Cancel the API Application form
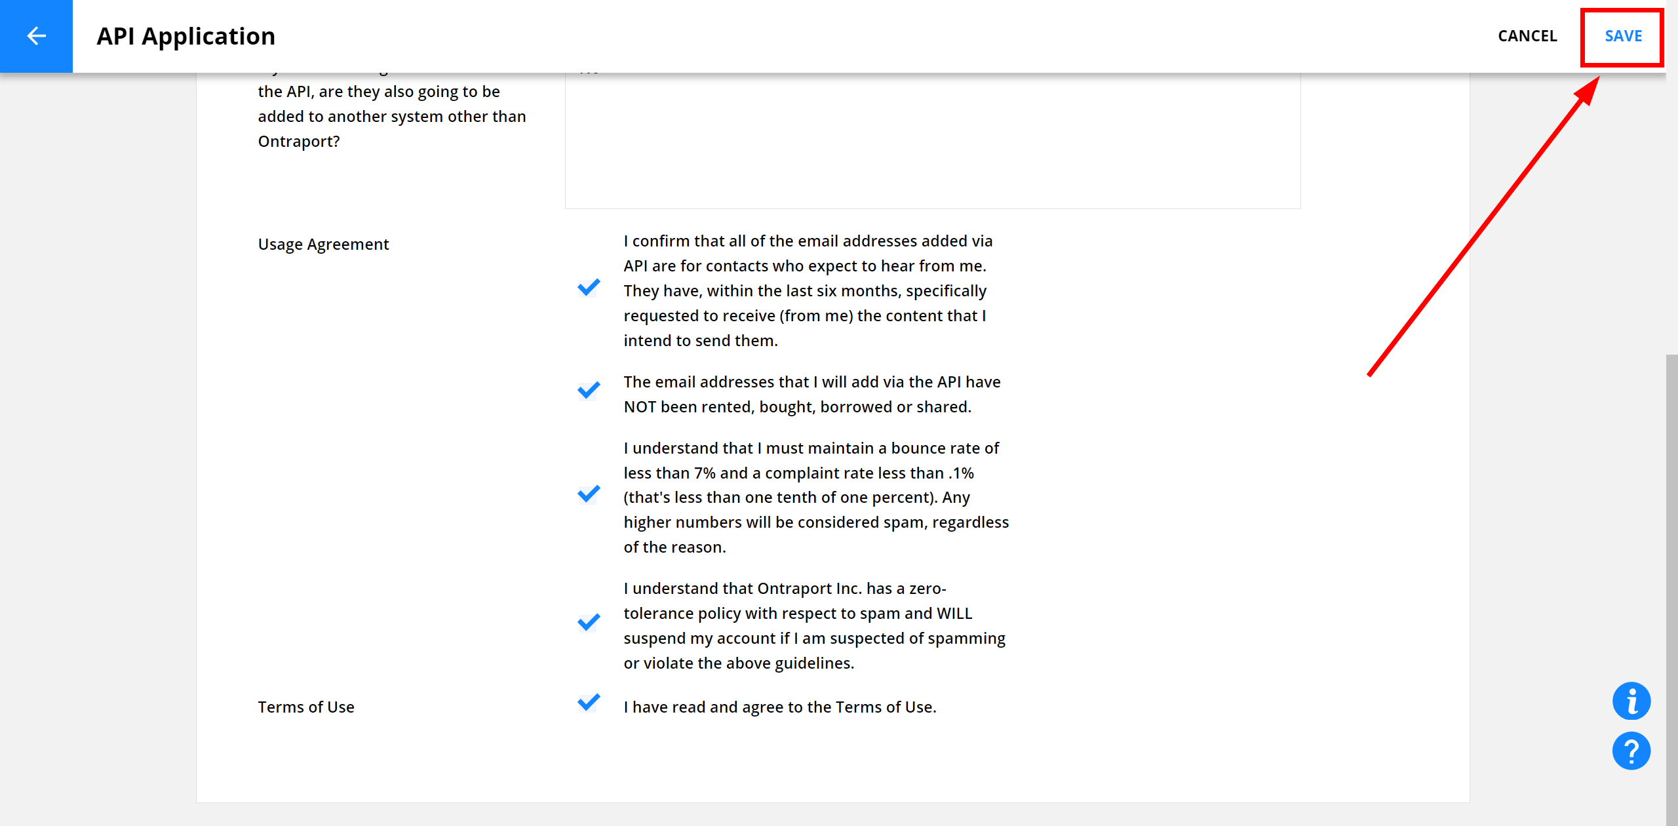This screenshot has width=1678, height=826. (1527, 36)
